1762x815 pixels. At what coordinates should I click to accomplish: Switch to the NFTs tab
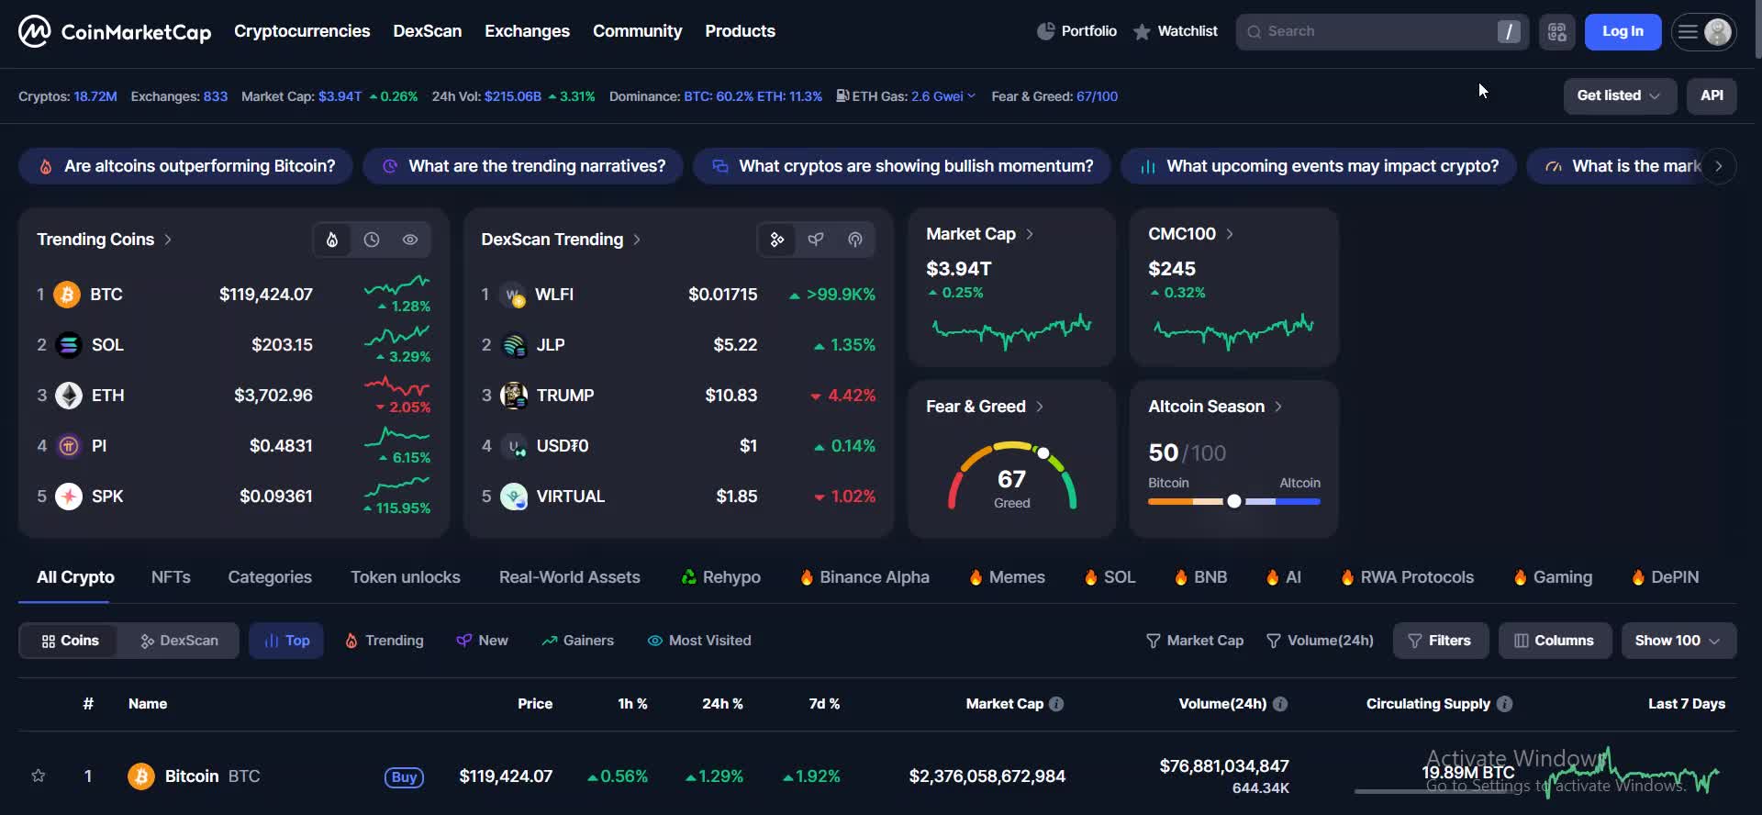171,577
